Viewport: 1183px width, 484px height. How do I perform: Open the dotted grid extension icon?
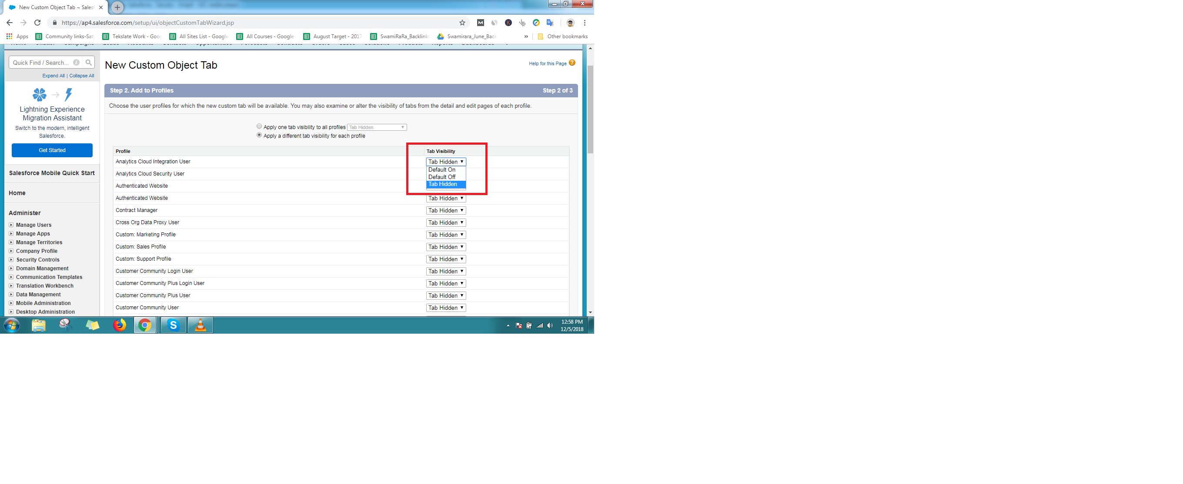[522, 23]
